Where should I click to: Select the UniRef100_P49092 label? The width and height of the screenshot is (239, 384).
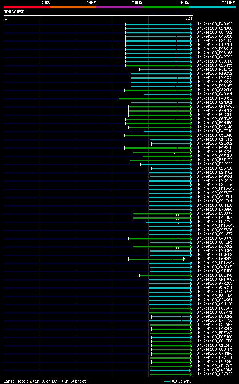[x=215, y=98]
